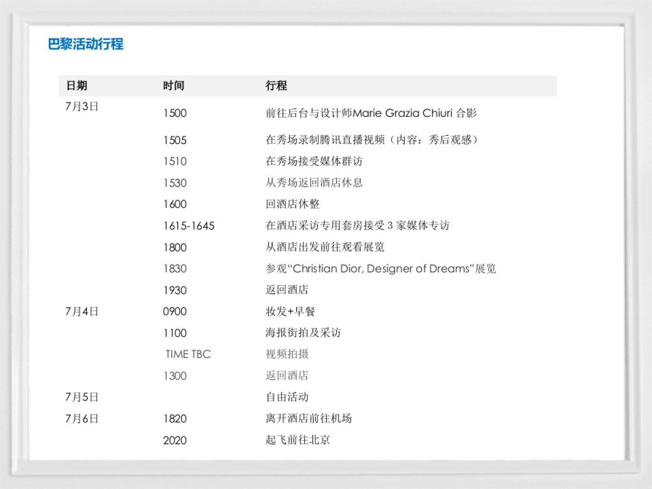Viewport: 652px width, 489px height.
Task: Select the 1615-1645 time entry
Action: [x=189, y=225]
